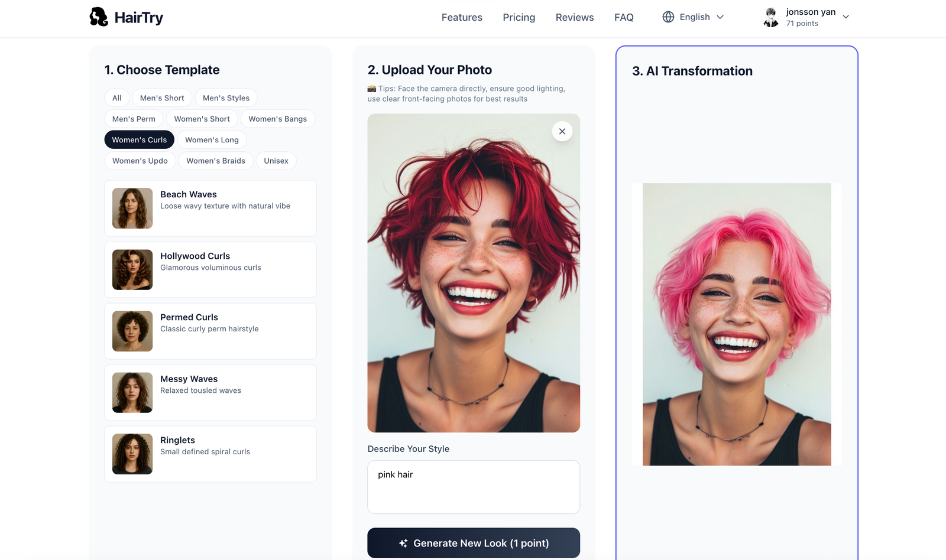Click the '2. Upload Your Photo' heading

[430, 70]
